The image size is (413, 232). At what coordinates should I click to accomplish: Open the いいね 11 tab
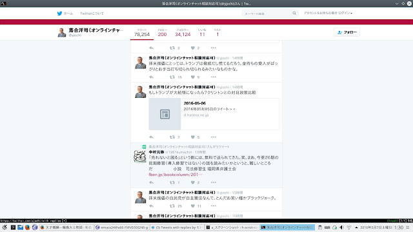(202, 33)
